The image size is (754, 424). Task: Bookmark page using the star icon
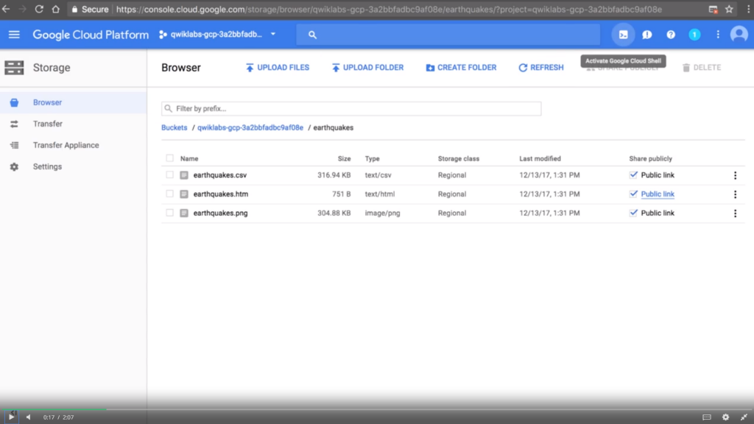click(x=729, y=9)
